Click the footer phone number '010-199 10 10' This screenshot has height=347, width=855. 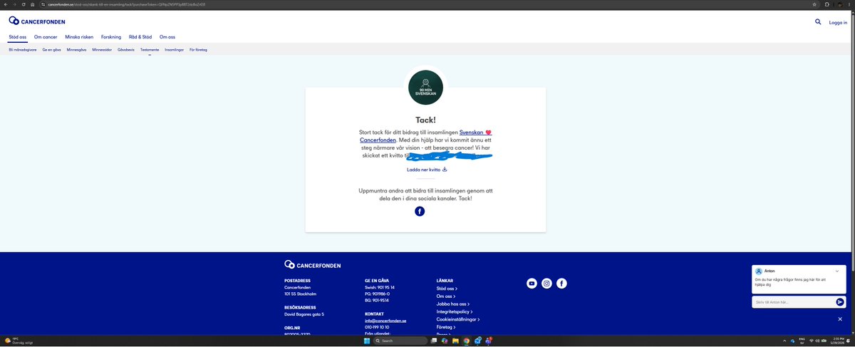(377, 327)
